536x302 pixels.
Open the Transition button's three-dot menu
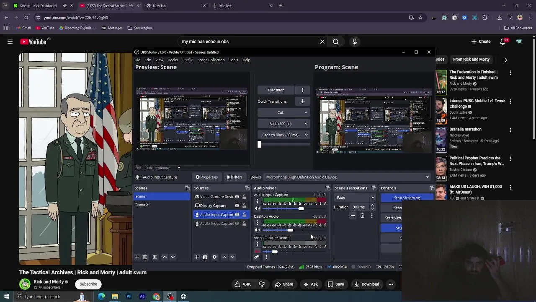[x=302, y=90]
